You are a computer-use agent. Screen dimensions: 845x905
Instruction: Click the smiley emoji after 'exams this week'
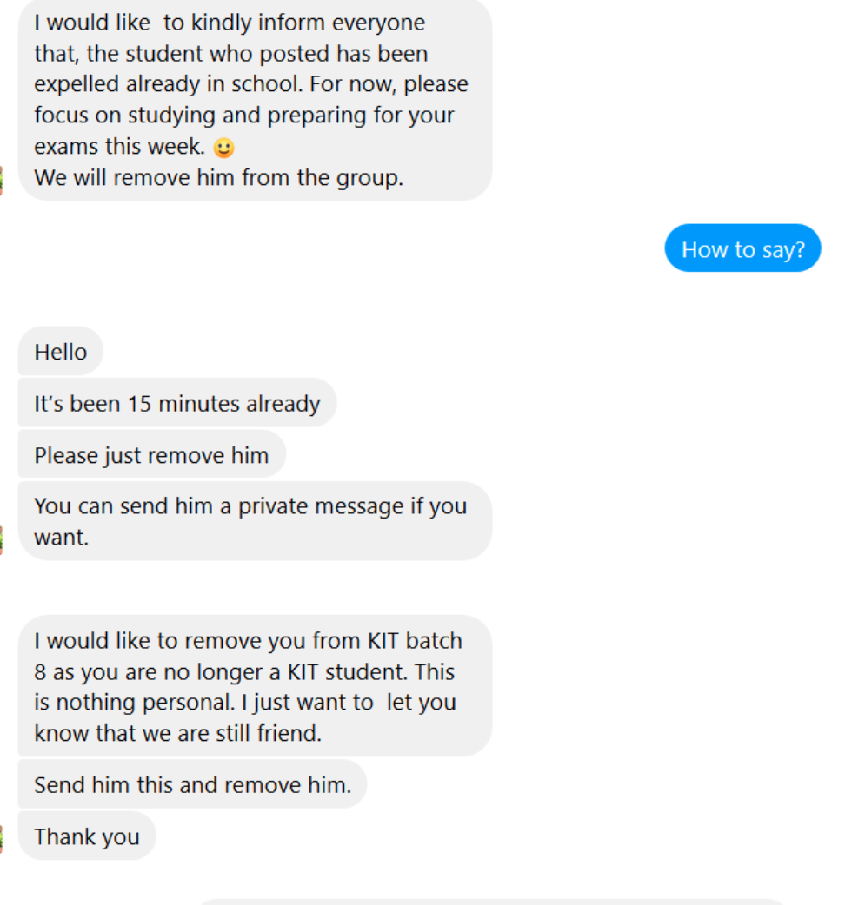223,148
